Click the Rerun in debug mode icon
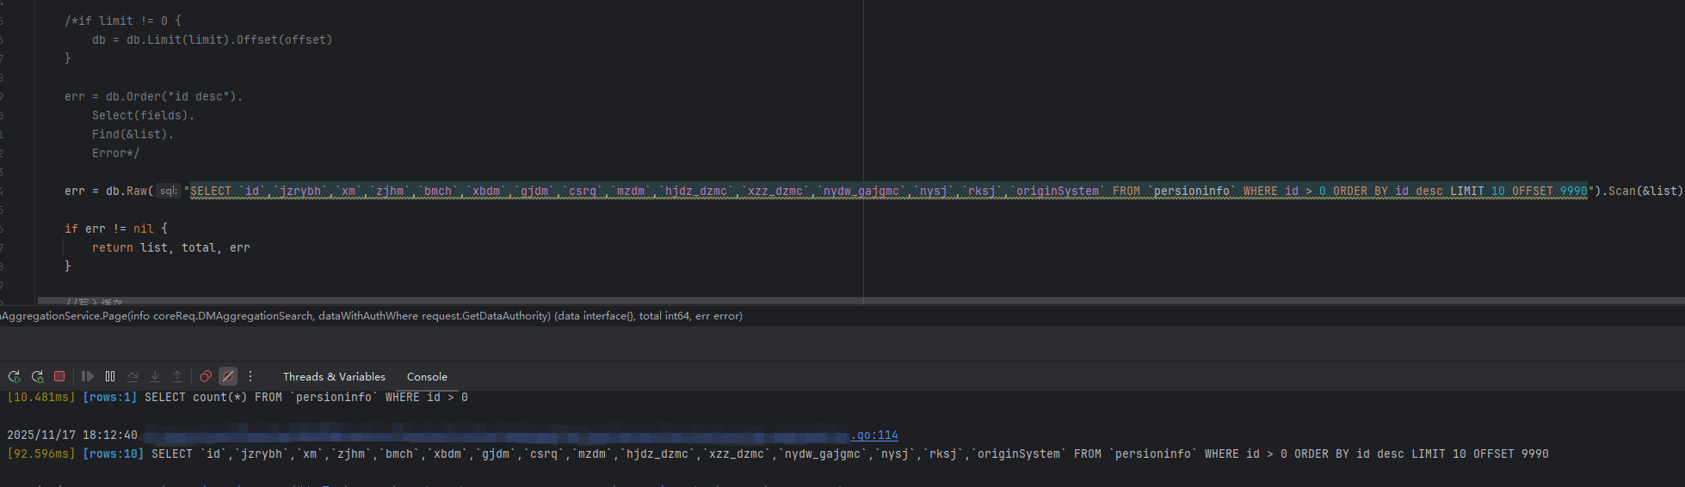 click(37, 376)
